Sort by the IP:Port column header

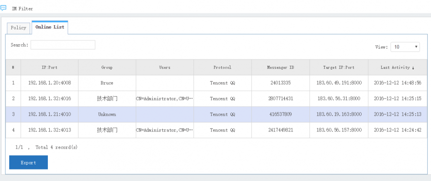49,67
